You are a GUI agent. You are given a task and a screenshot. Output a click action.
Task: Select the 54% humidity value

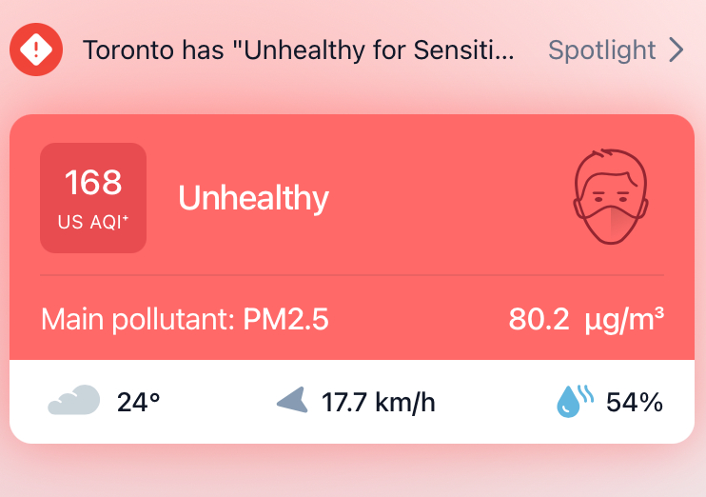pos(635,402)
